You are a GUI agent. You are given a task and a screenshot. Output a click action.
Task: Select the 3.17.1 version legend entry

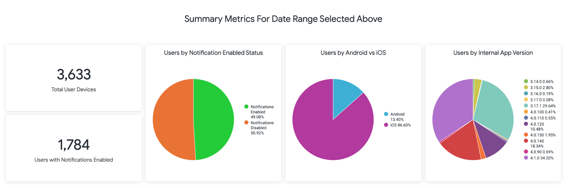(x=543, y=106)
